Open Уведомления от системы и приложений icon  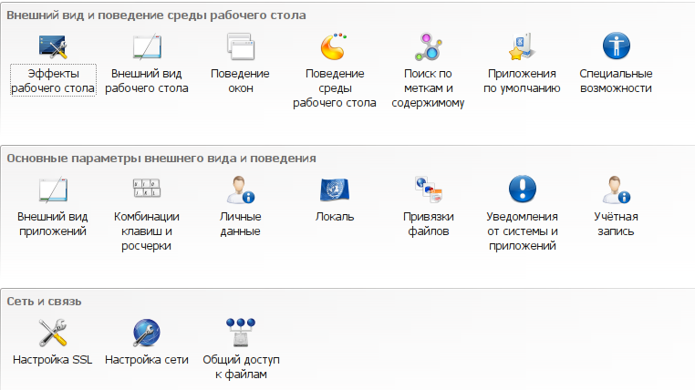(522, 189)
